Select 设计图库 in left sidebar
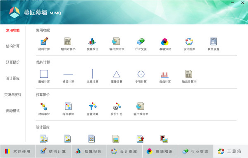The image size is (248, 158). (x=13, y=78)
